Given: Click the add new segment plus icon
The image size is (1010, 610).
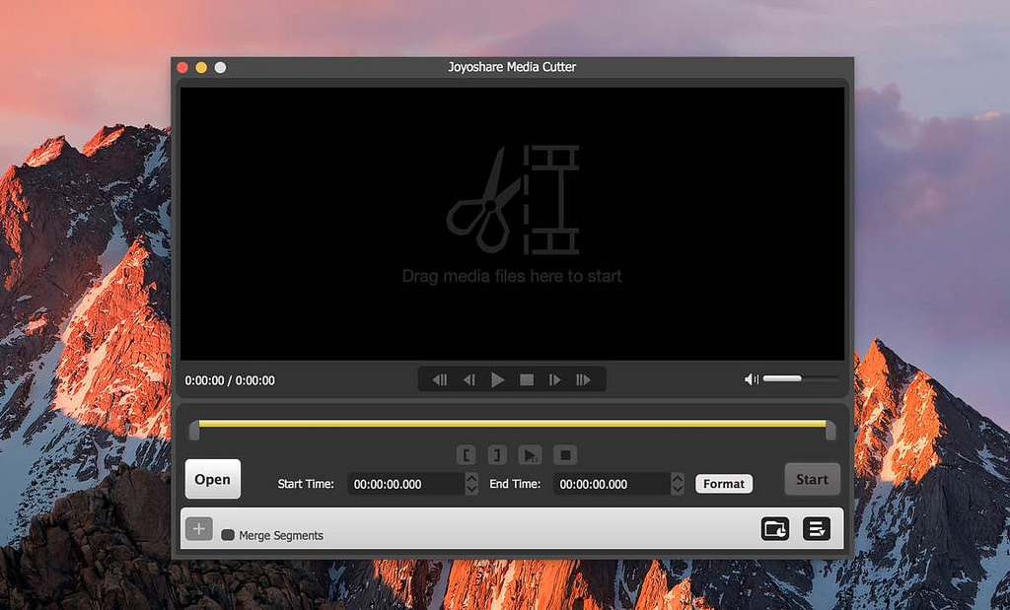Looking at the screenshot, I should 199,528.
